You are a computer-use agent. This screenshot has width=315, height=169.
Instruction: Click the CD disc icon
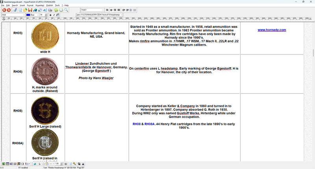point(40,10)
